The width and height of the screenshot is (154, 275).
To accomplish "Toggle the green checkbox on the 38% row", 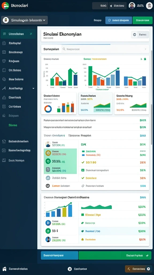I will [83, 178].
